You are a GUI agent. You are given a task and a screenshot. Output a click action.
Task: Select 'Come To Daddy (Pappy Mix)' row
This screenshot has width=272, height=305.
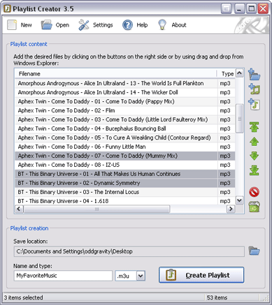[125, 101]
